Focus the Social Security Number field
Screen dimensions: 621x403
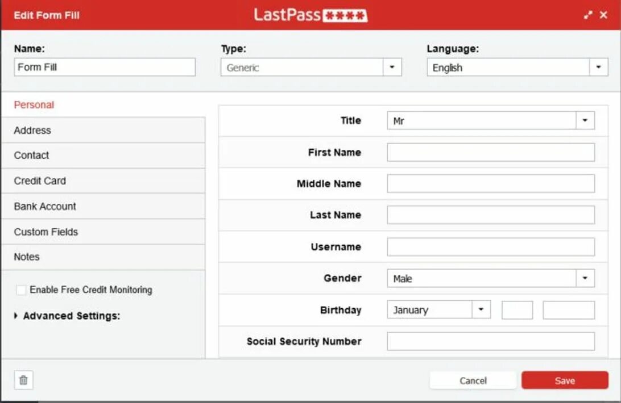491,341
